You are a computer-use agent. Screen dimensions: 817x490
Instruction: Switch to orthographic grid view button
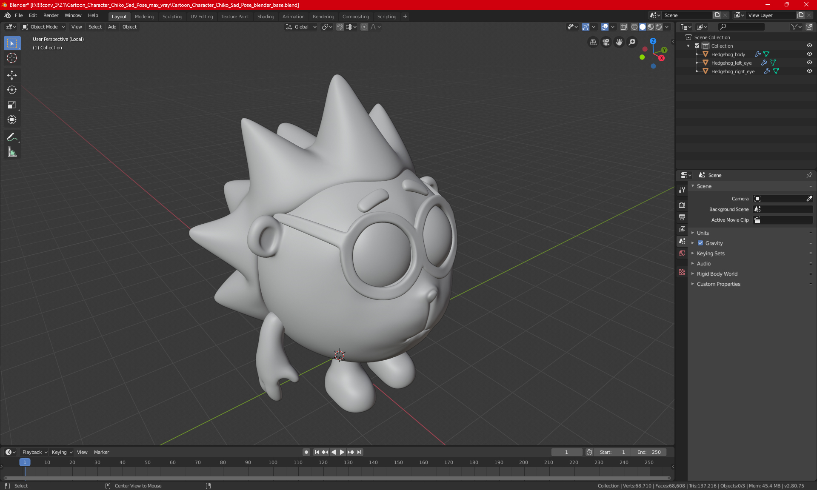point(593,42)
